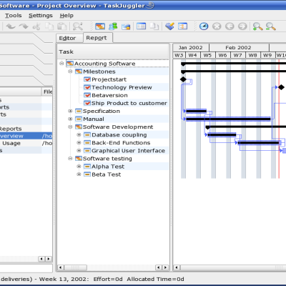Click Gantt chart horizontal scrollbar left arrow
286x286 pixels.
click(176, 267)
